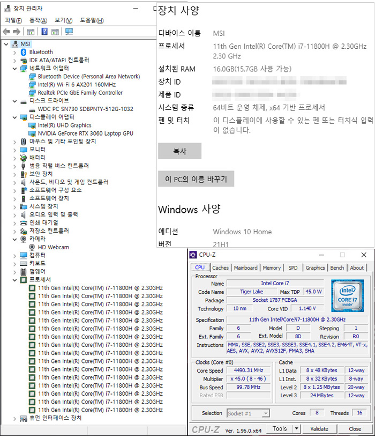Click the battery category icon (배터리)

(24, 158)
